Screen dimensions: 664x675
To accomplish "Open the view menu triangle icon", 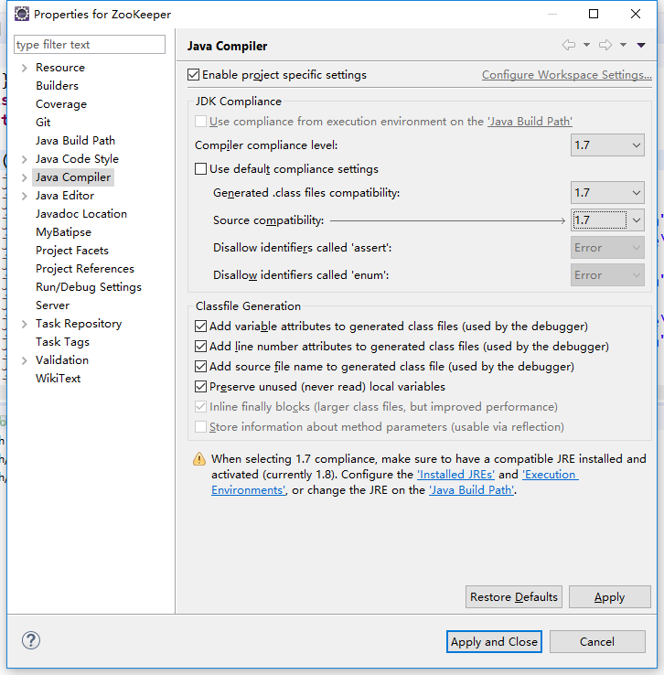I will tap(641, 45).
